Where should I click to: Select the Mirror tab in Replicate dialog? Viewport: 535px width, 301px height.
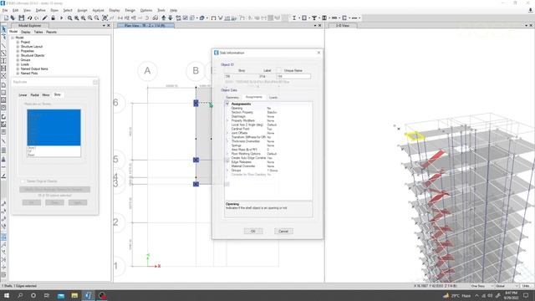pyautogui.click(x=46, y=94)
